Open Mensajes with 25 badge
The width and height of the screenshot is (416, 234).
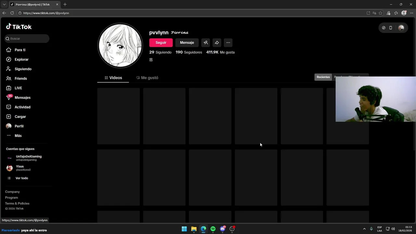(x=22, y=97)
